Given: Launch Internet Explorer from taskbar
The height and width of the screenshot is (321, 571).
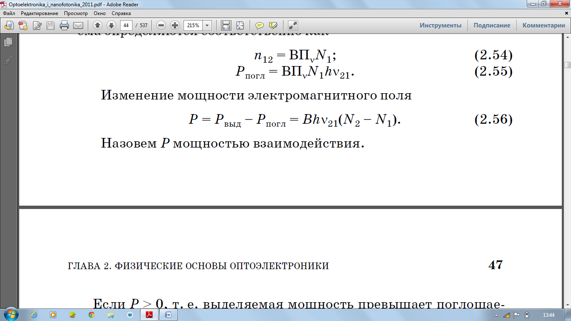Looking at the screenshot, I should pos(34,315).
